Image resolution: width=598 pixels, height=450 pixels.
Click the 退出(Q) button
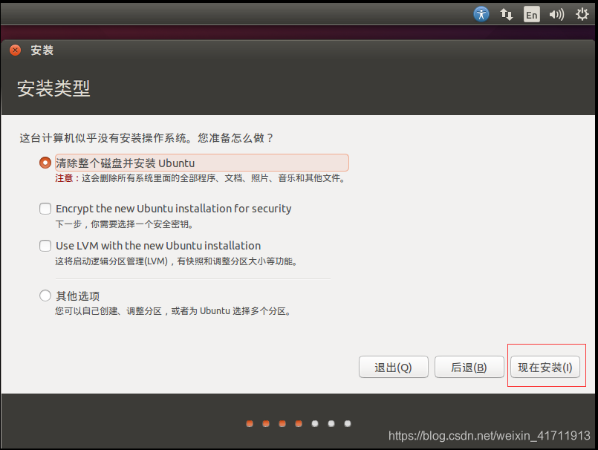pos(393,368)
